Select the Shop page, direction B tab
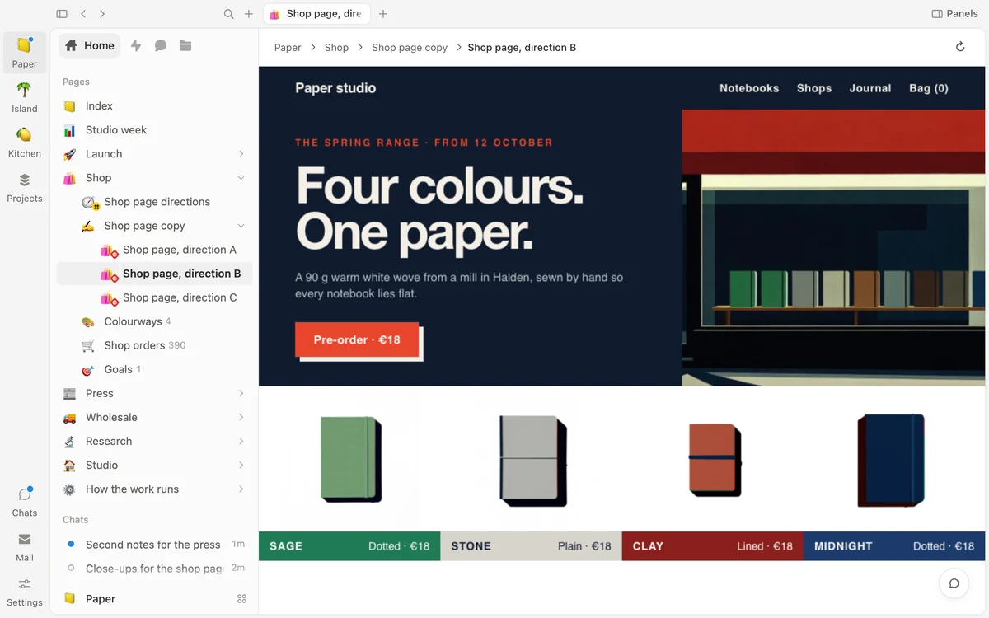The width and height of the screenshot is (989, 618). point(316,14)
